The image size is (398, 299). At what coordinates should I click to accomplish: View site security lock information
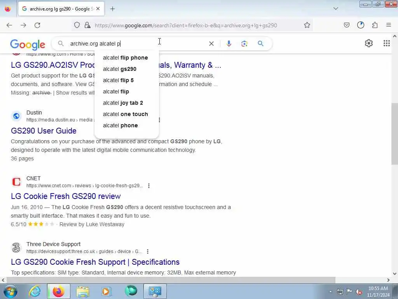[87, 25]
